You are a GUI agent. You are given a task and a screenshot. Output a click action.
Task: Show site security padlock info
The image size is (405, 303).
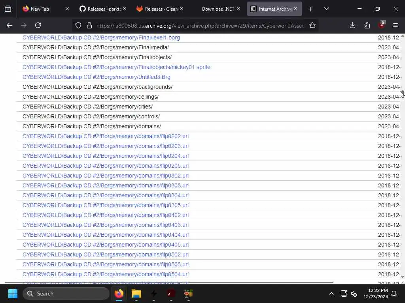pyautogui.click(x=89, y=25)
